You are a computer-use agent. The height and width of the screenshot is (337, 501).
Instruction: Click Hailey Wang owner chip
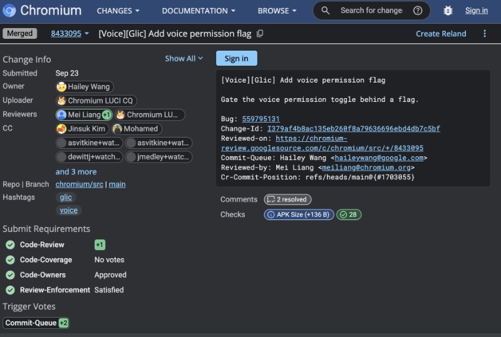[85, 86]
